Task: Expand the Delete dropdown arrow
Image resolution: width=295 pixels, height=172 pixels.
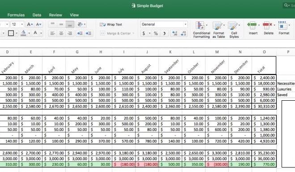Action: tap(274, 25)
